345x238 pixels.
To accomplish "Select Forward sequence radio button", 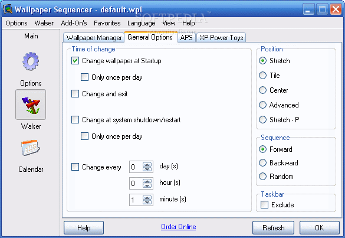I will coord(262,149).
